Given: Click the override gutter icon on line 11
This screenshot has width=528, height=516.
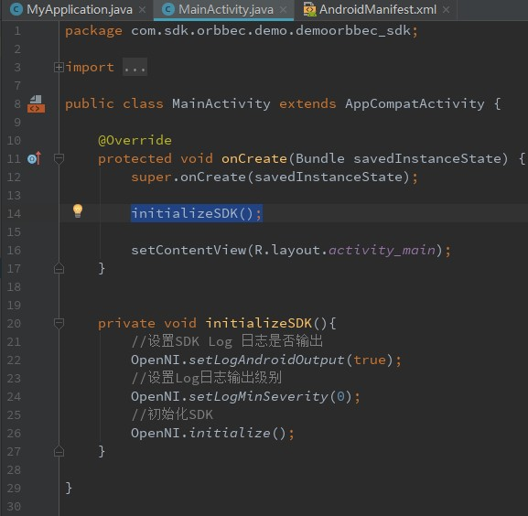Looking at the screenshot, I should [x=34, y=158].
